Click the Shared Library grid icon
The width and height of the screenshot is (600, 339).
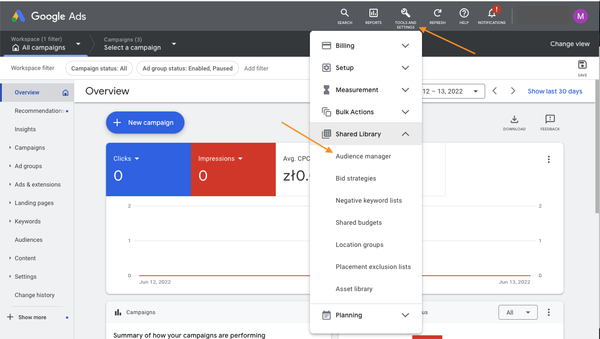click(x=327, y=134)
